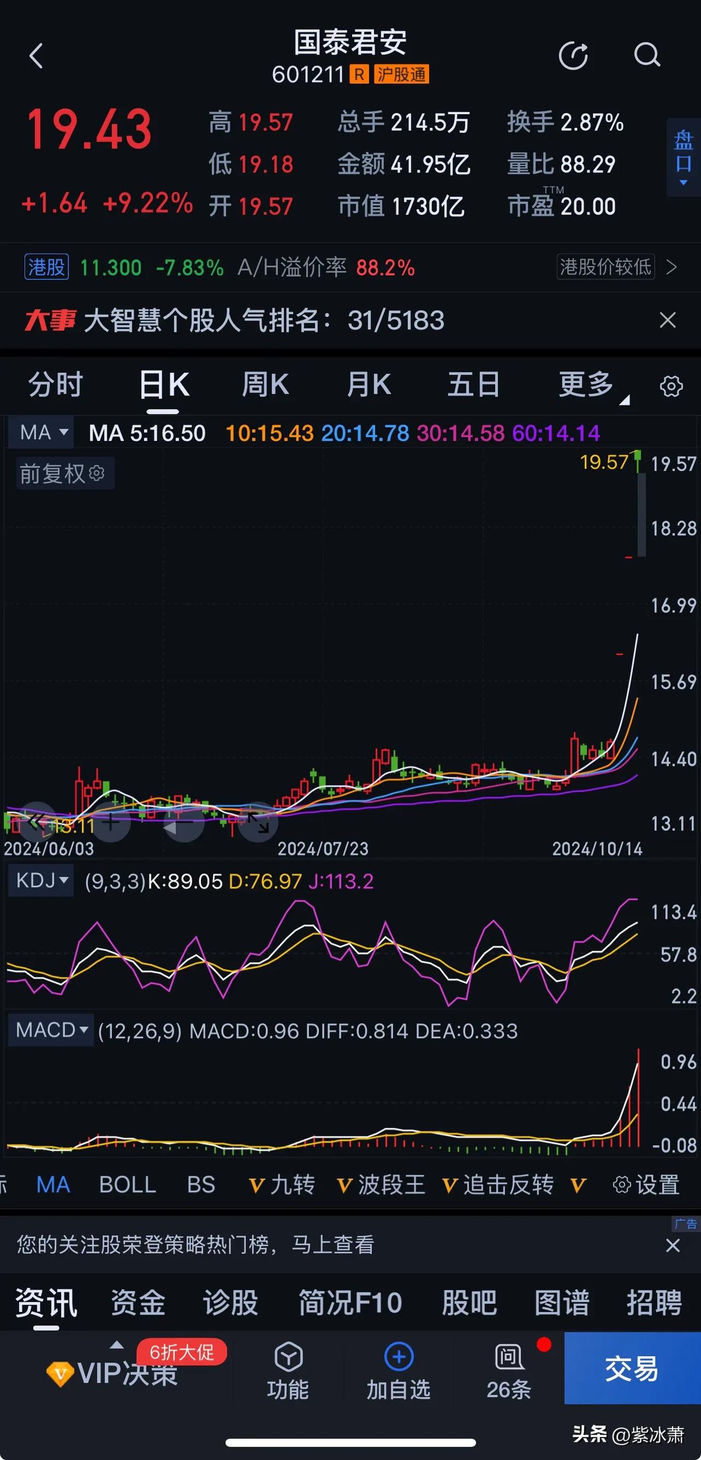Tap the fullscreen expand chart icon

[x=258, y=822]
